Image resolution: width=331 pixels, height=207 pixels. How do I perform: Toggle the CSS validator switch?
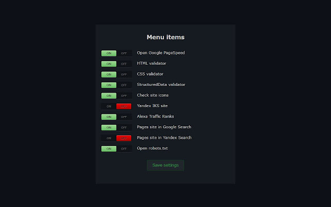click(x=116, y=75)
